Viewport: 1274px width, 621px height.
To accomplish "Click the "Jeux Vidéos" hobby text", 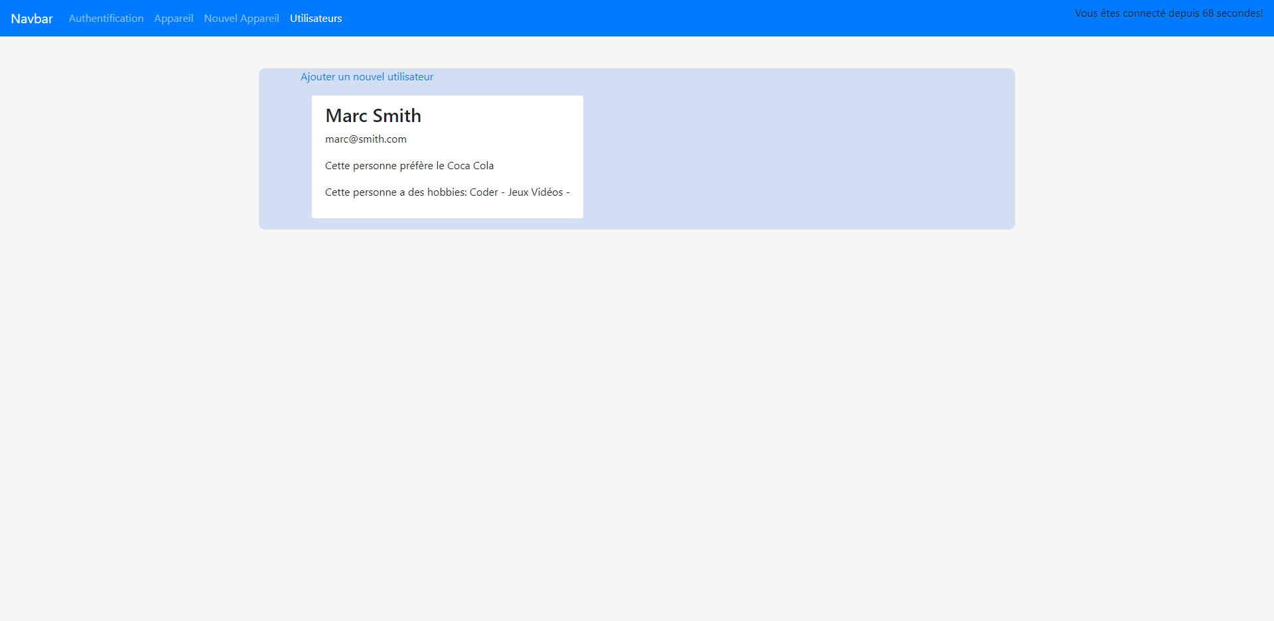I will tap(535, 192).
